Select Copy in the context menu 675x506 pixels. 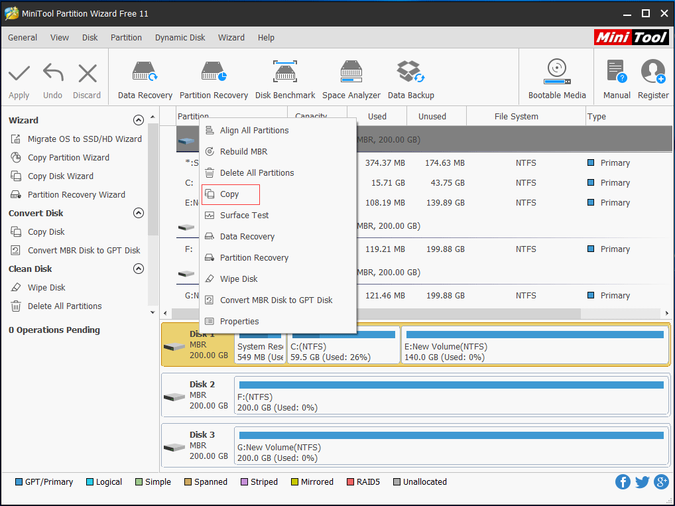[230, 194]
